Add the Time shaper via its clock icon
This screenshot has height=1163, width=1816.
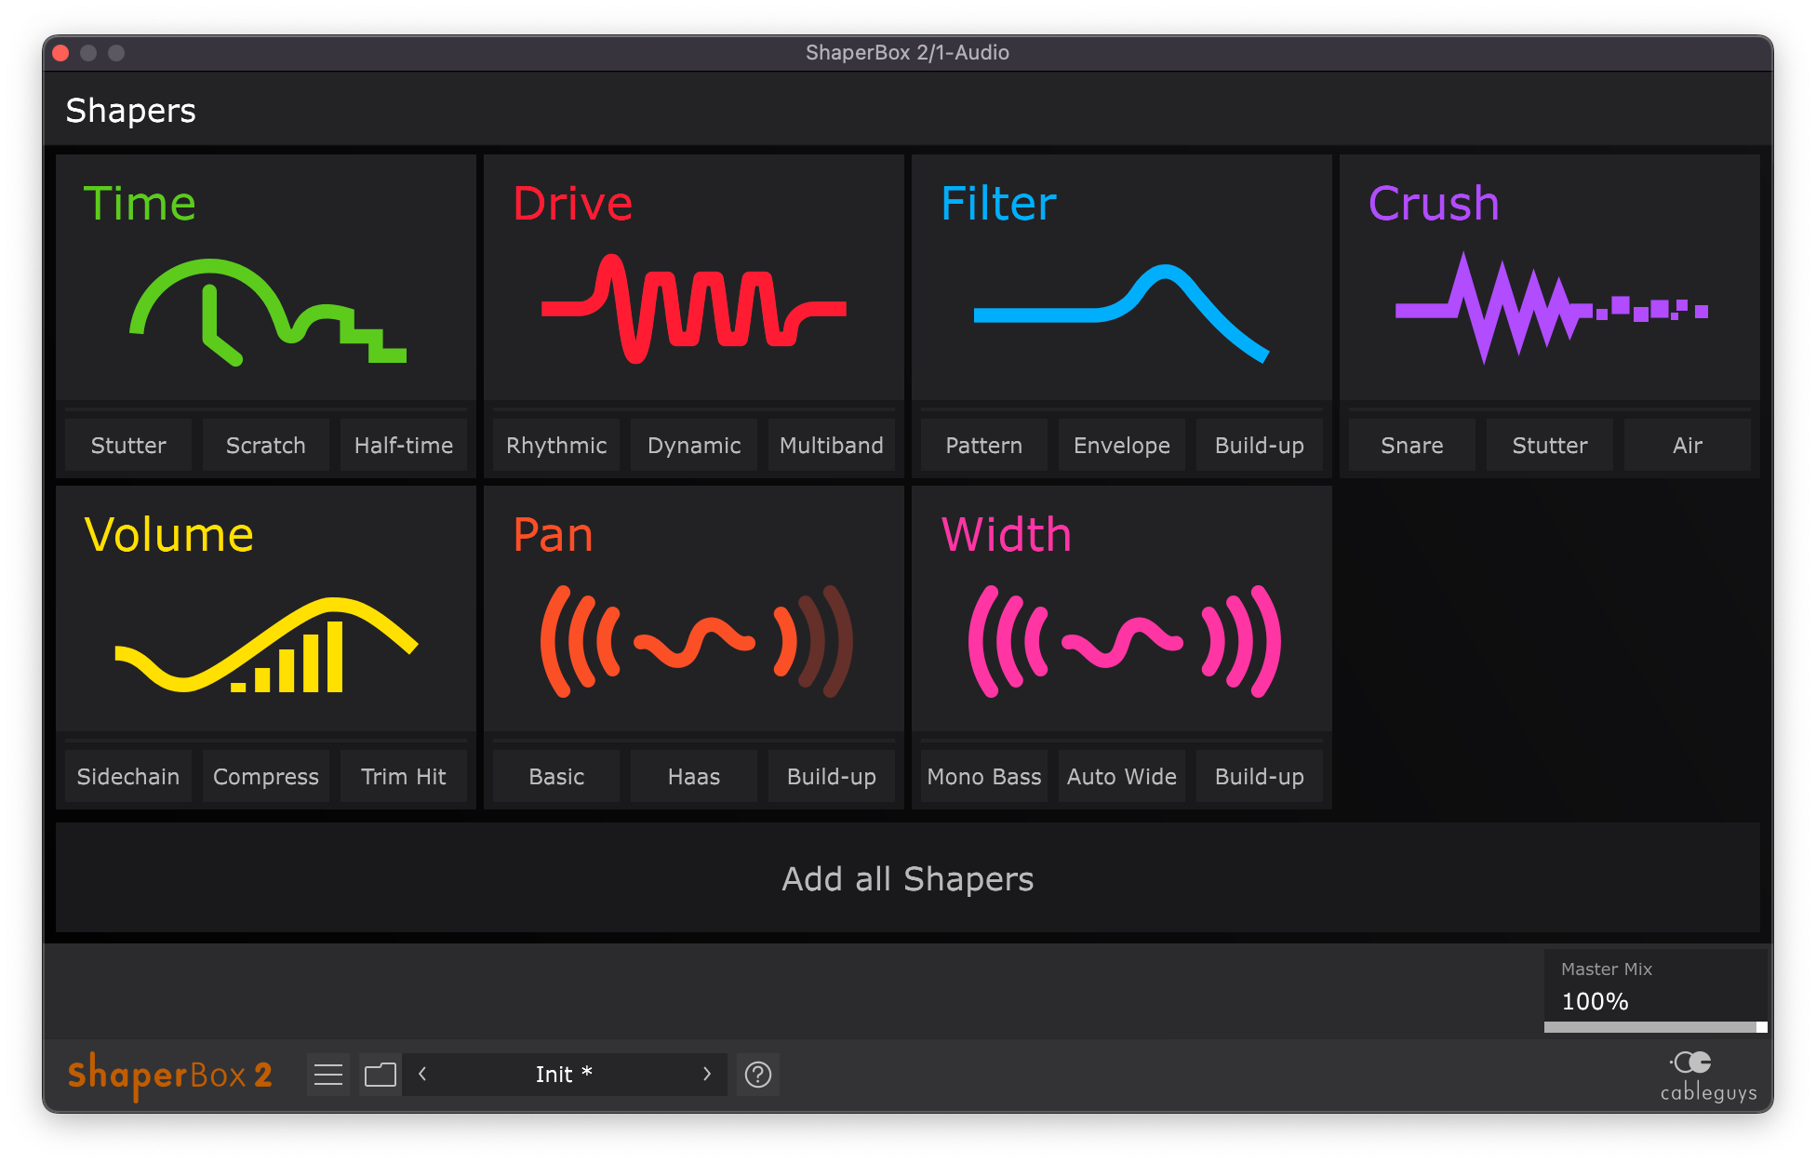coord(268,312)
